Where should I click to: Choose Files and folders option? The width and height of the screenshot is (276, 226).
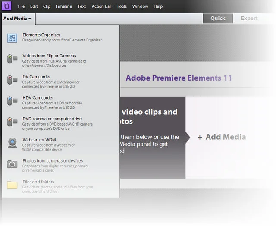[38, 182]
